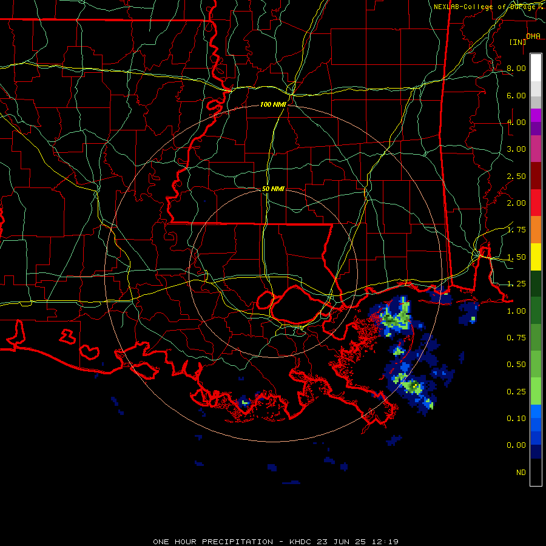The height and width of the screenshot is (546, 546).
Task: Click the 2.00 legend value
Action: click(x=516, y=203)
